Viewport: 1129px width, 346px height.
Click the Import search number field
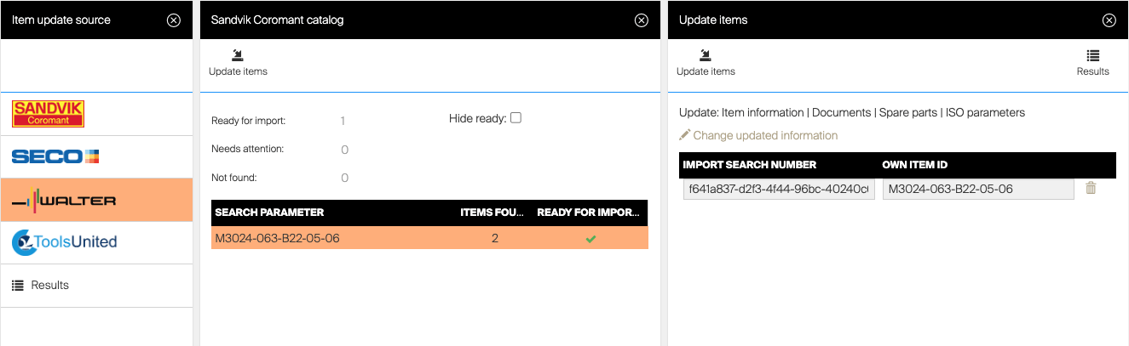click(778, 190)
